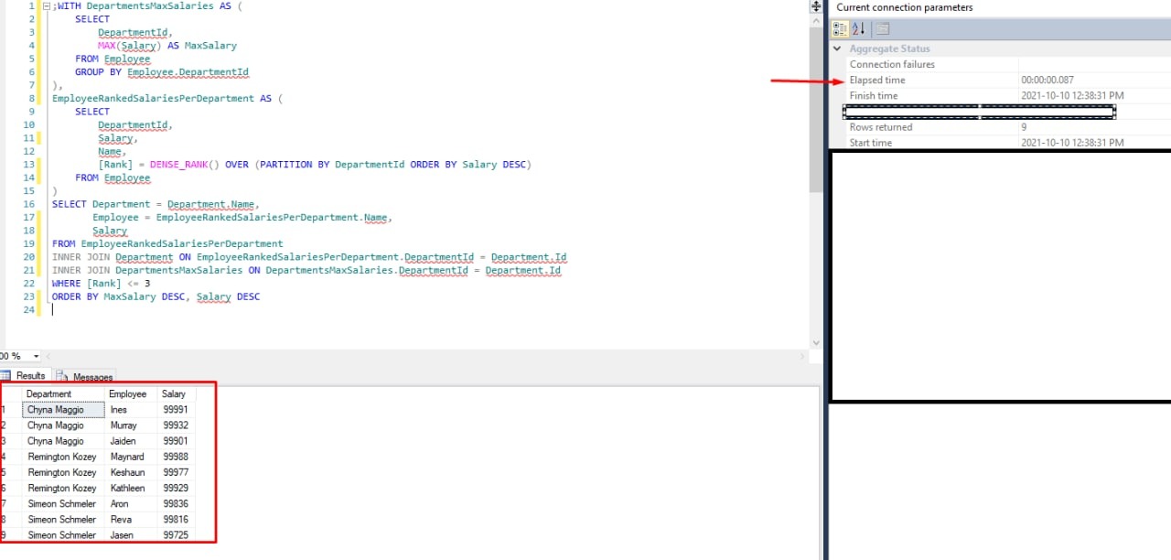
Task: Open the editor zoom percentage dropdown
Action: click(36, 356)
